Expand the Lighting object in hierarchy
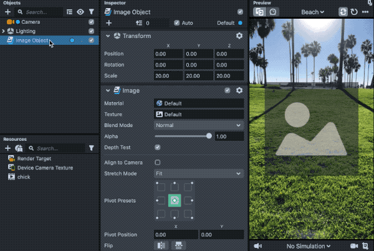This screenshot has height=251, width=374. (x=4, y=31)
